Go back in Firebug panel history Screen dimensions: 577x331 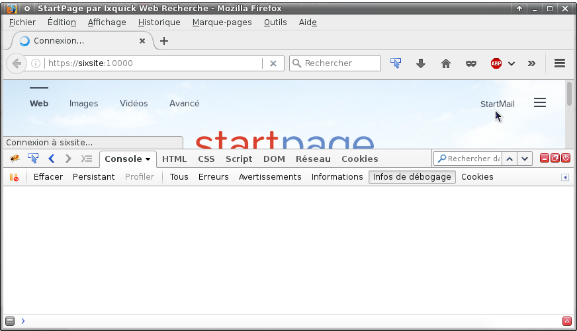[x=51, y=159]
